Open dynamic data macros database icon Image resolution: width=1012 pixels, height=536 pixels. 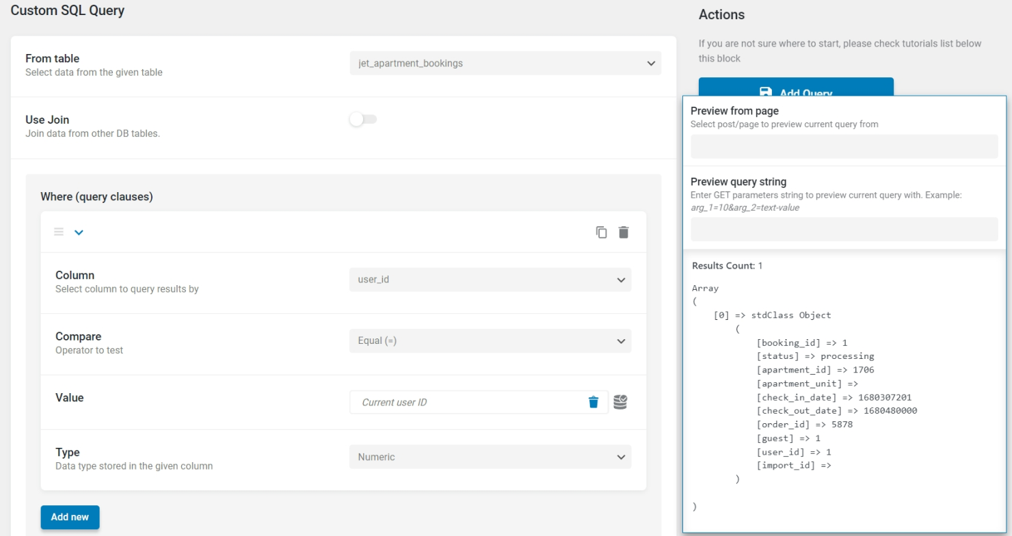click(x=620, y=402)
